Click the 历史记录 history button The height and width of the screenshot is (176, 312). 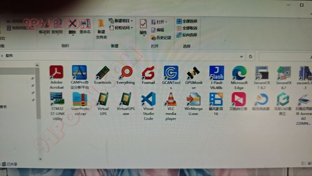coord(161,37)
